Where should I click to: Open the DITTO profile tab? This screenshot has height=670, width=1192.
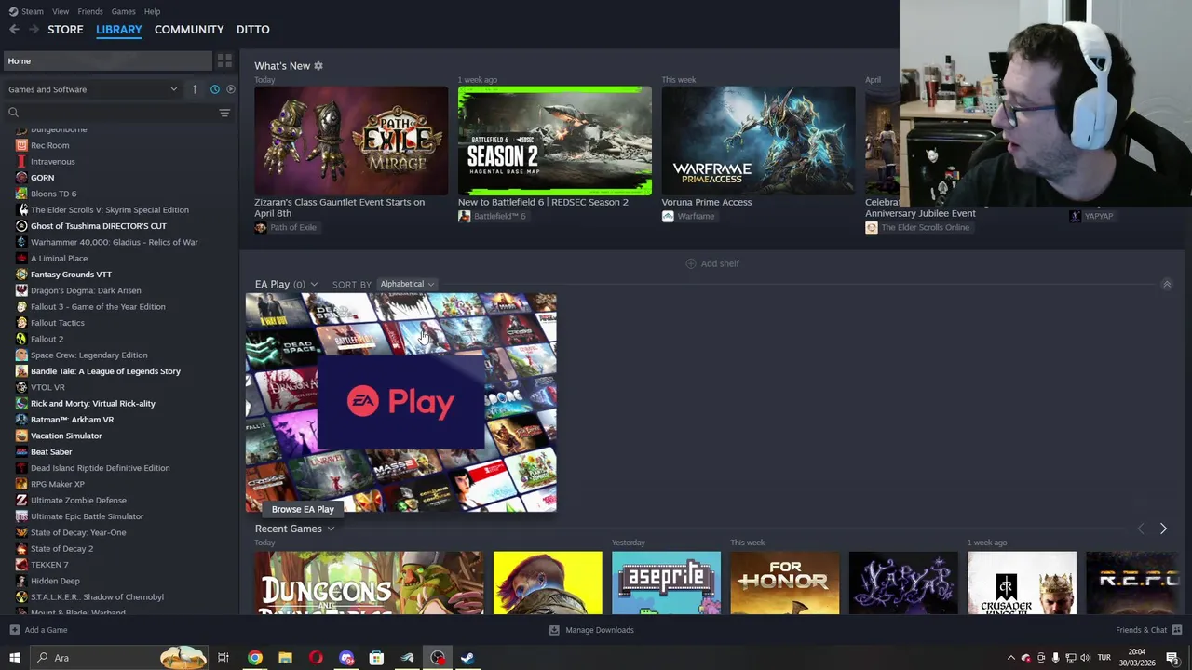253,30
